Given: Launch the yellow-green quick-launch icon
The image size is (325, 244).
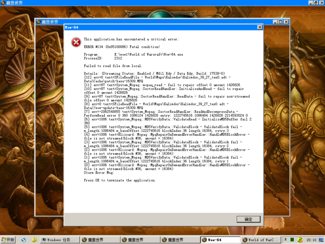Looking at the screenshot, I should [x=34, y=240].
